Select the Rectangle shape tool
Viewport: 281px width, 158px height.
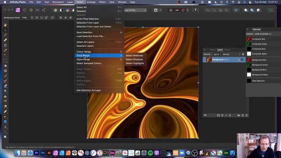point(5,122)
